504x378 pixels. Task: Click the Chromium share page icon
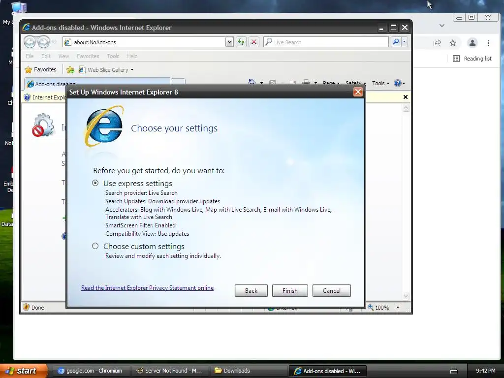pyautogui.click(x=437, y=43)
